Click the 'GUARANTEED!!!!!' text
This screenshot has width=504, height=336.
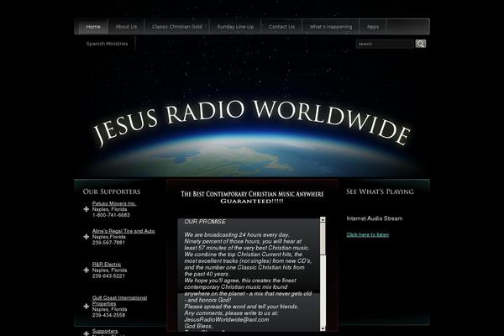click(252, 202)
